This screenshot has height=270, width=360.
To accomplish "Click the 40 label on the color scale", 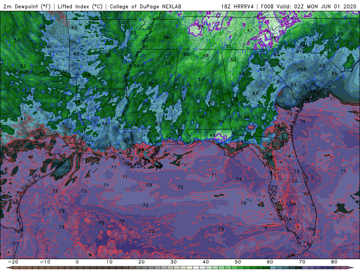I will (206, 262).
